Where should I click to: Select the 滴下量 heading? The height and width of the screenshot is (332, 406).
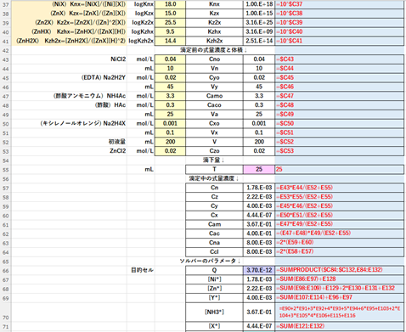[213, 160]
